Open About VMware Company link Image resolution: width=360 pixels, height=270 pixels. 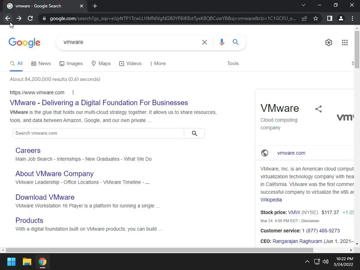[54, 174]
